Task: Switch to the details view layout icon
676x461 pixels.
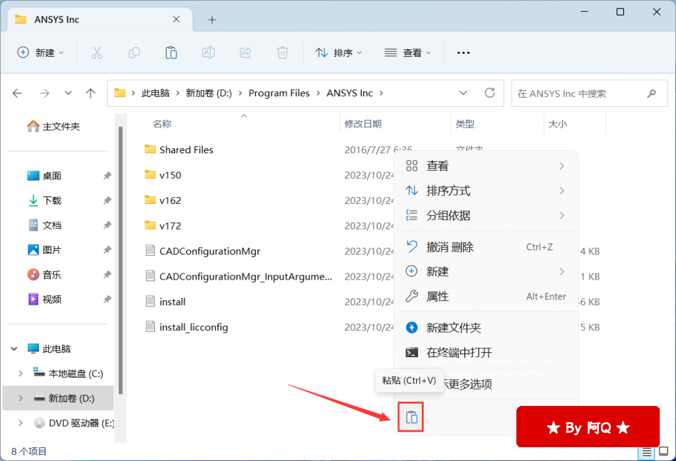Action: click(647, 452)
